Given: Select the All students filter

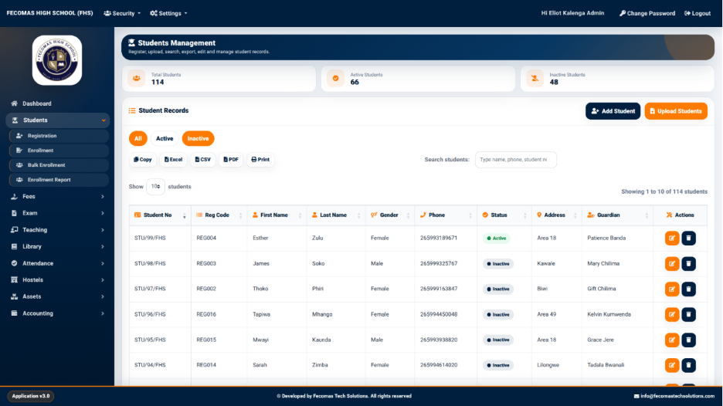Looking at the screenshot, I should pos(137,138).
